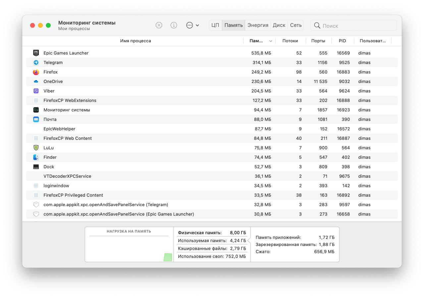Click the OneDrive cloud icon
The image size is (424, 297).
click(36, 81)
